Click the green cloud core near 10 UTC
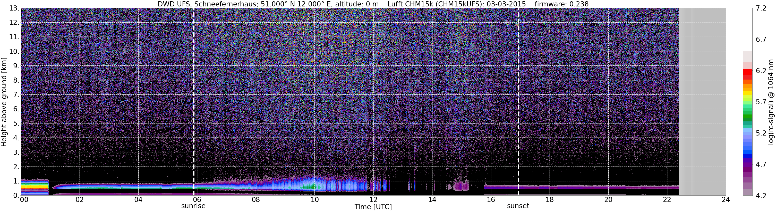Viewport: 776px width, 212px height. point(310,187)
